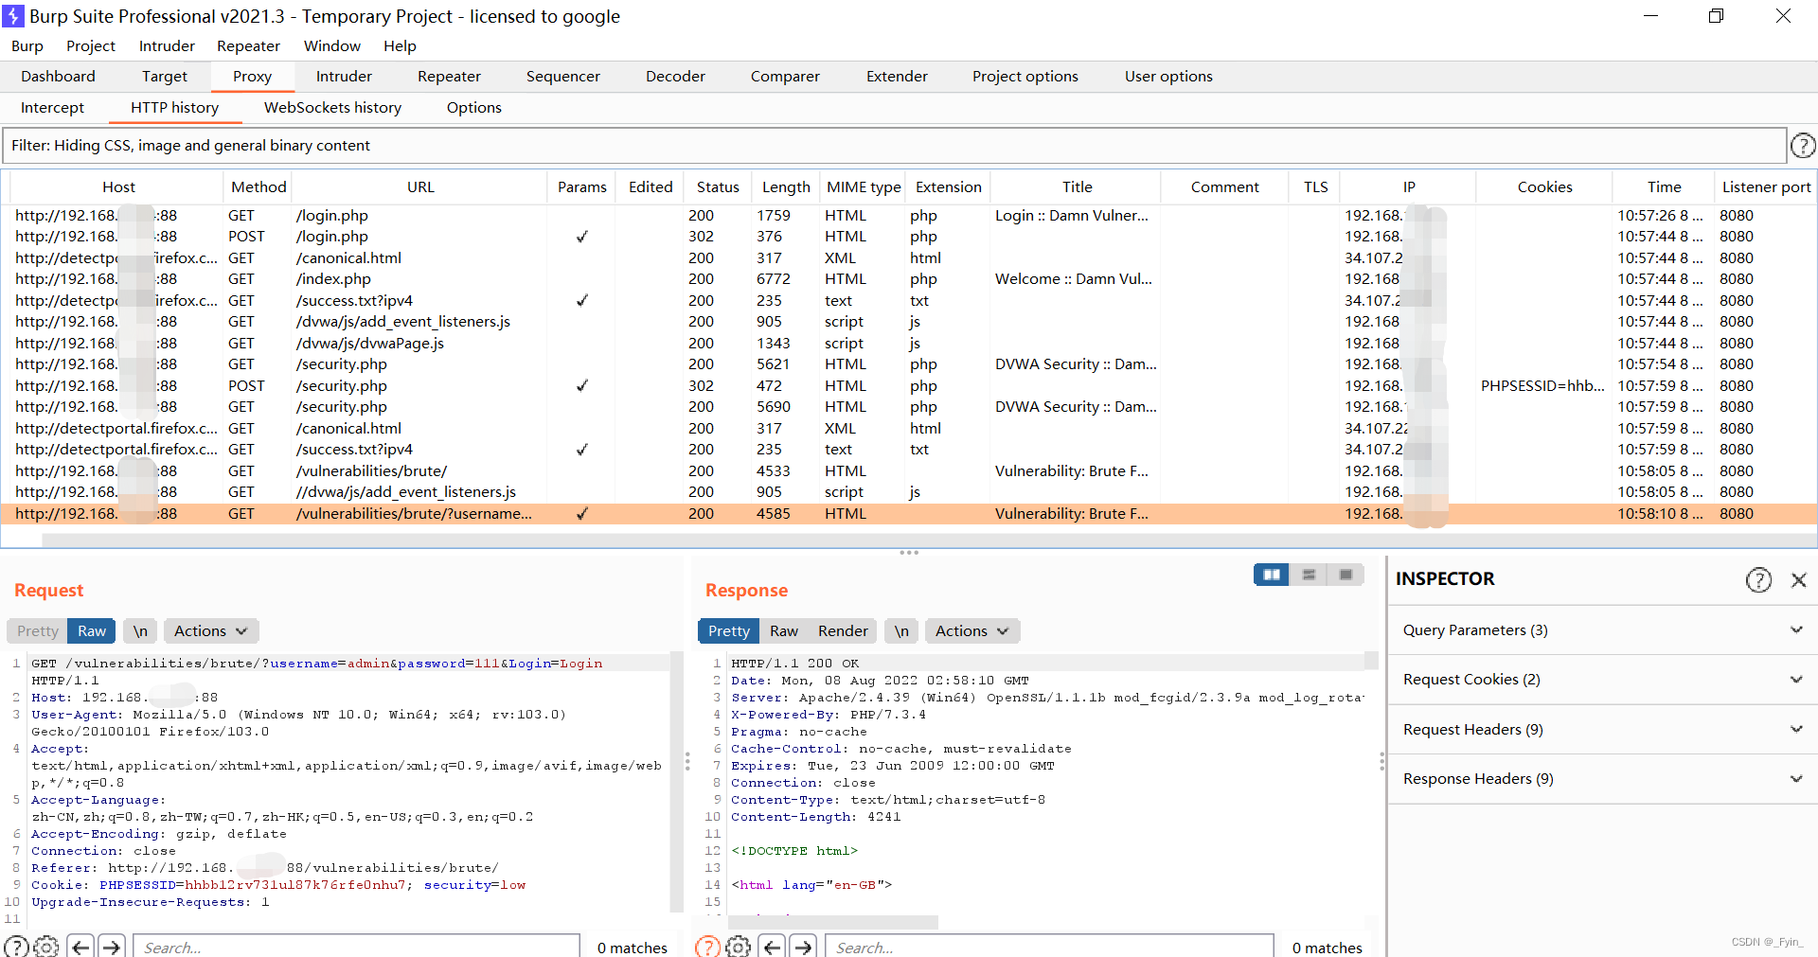Open the WebSockets history sub-tab
Viewport: 1818px width, 957px height.
332,108
